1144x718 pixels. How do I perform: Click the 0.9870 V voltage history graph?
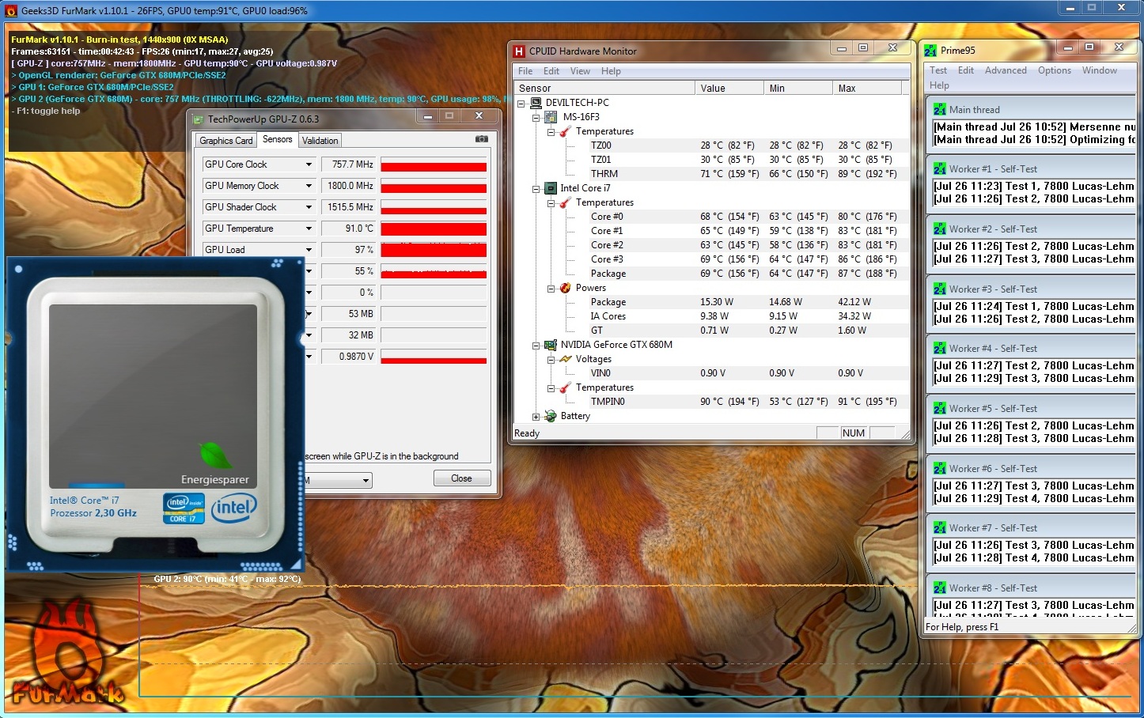coord(434,357)
